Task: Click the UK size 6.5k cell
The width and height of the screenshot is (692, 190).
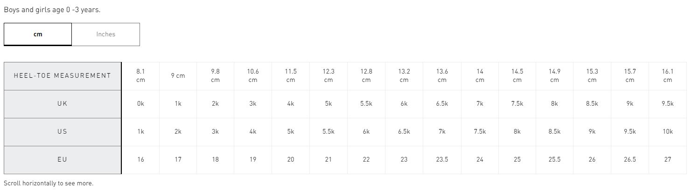Action: (x=442, y=104)
